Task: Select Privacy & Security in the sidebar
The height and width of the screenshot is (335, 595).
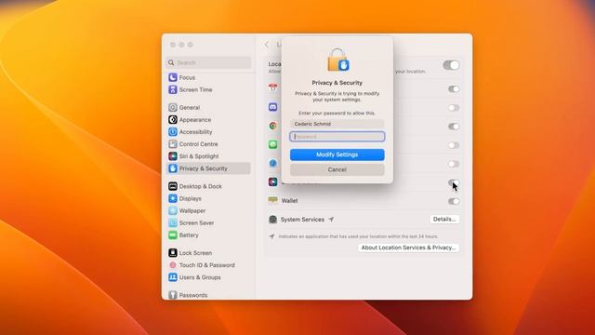Action: tap(208, 168)
